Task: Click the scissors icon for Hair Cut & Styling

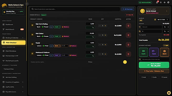Action: [32, 25]
